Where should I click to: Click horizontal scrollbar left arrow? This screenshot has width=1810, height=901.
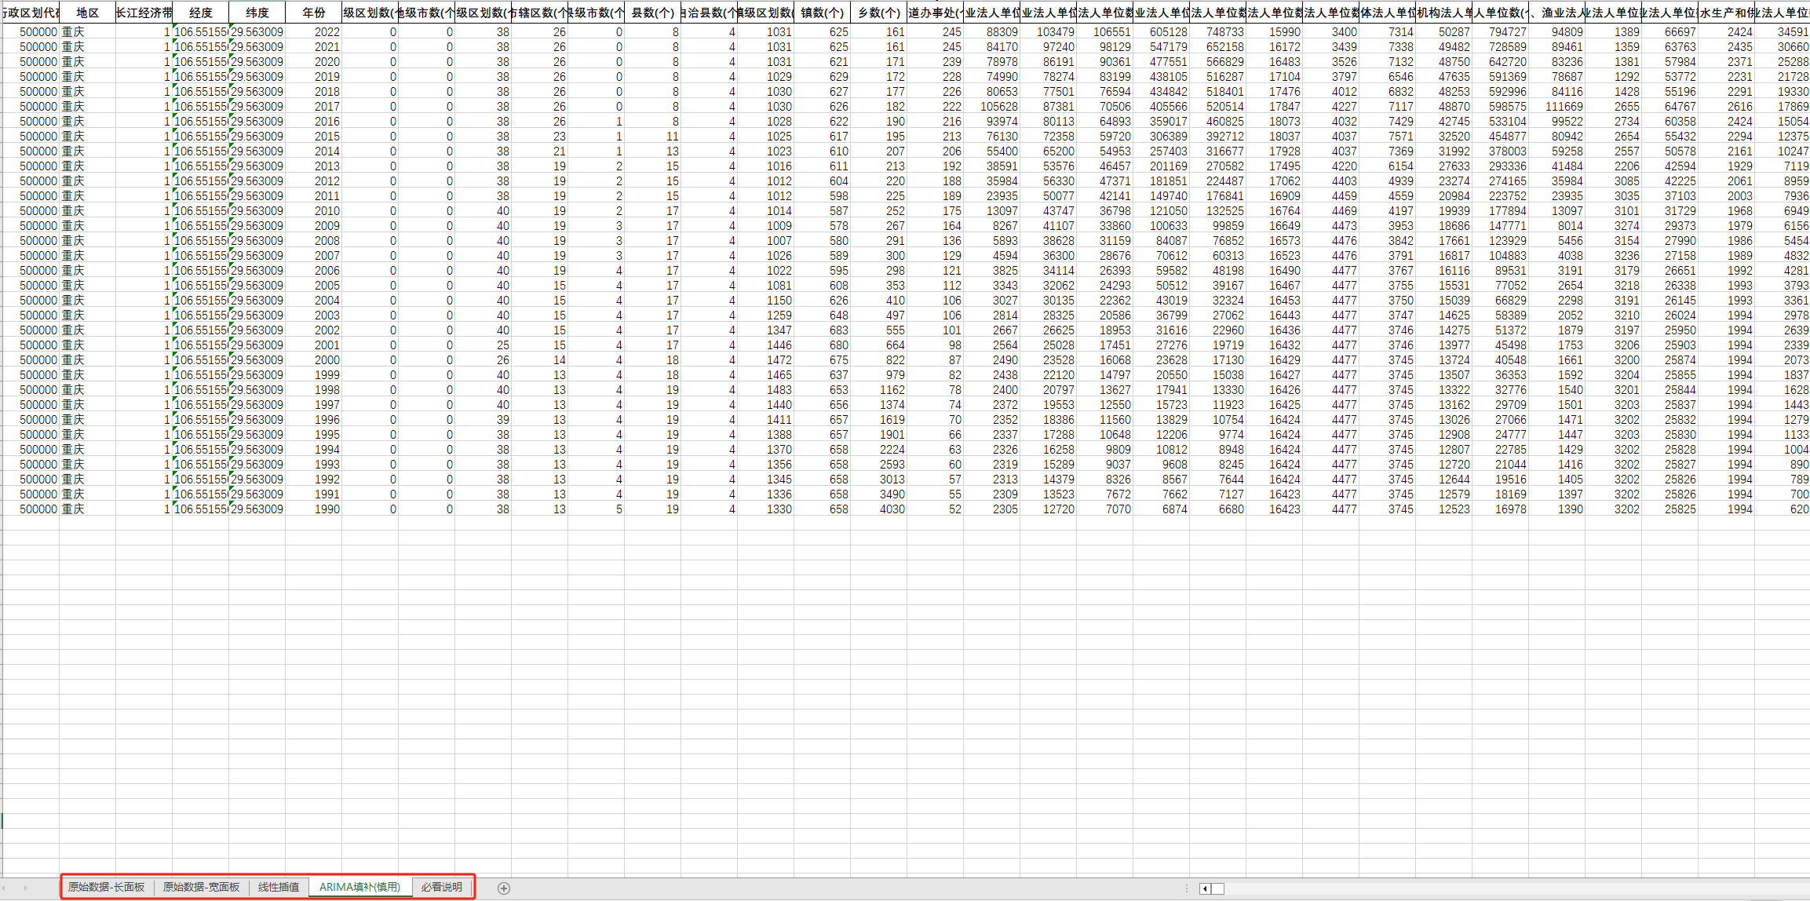point(1205,888)
